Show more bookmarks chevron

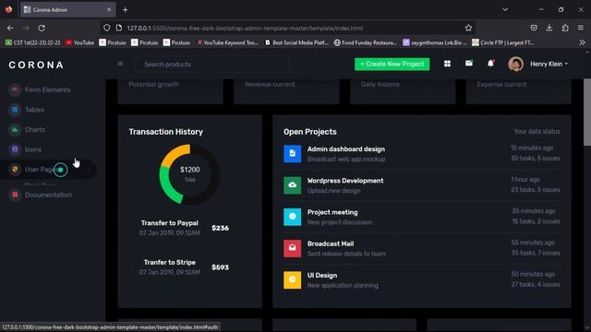point(582,42)
